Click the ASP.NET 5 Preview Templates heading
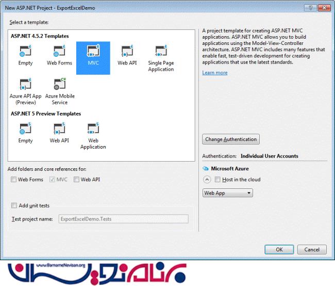Screen dimensions: 335x286 (46, 114)
